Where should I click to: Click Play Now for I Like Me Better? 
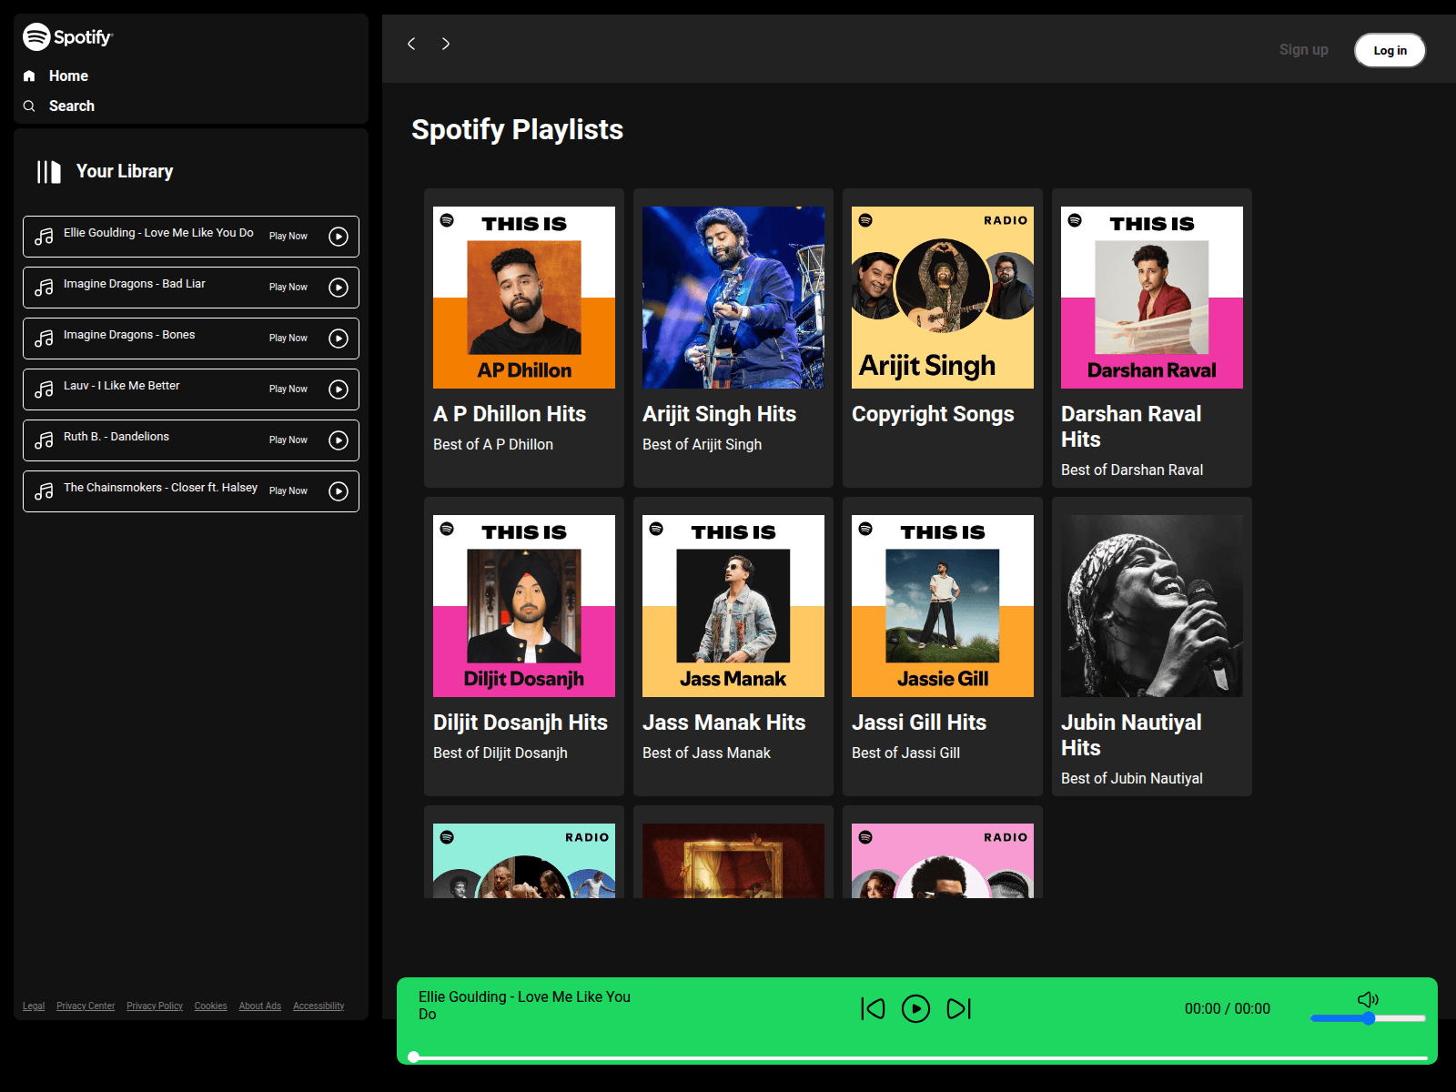tap(288, 389)
